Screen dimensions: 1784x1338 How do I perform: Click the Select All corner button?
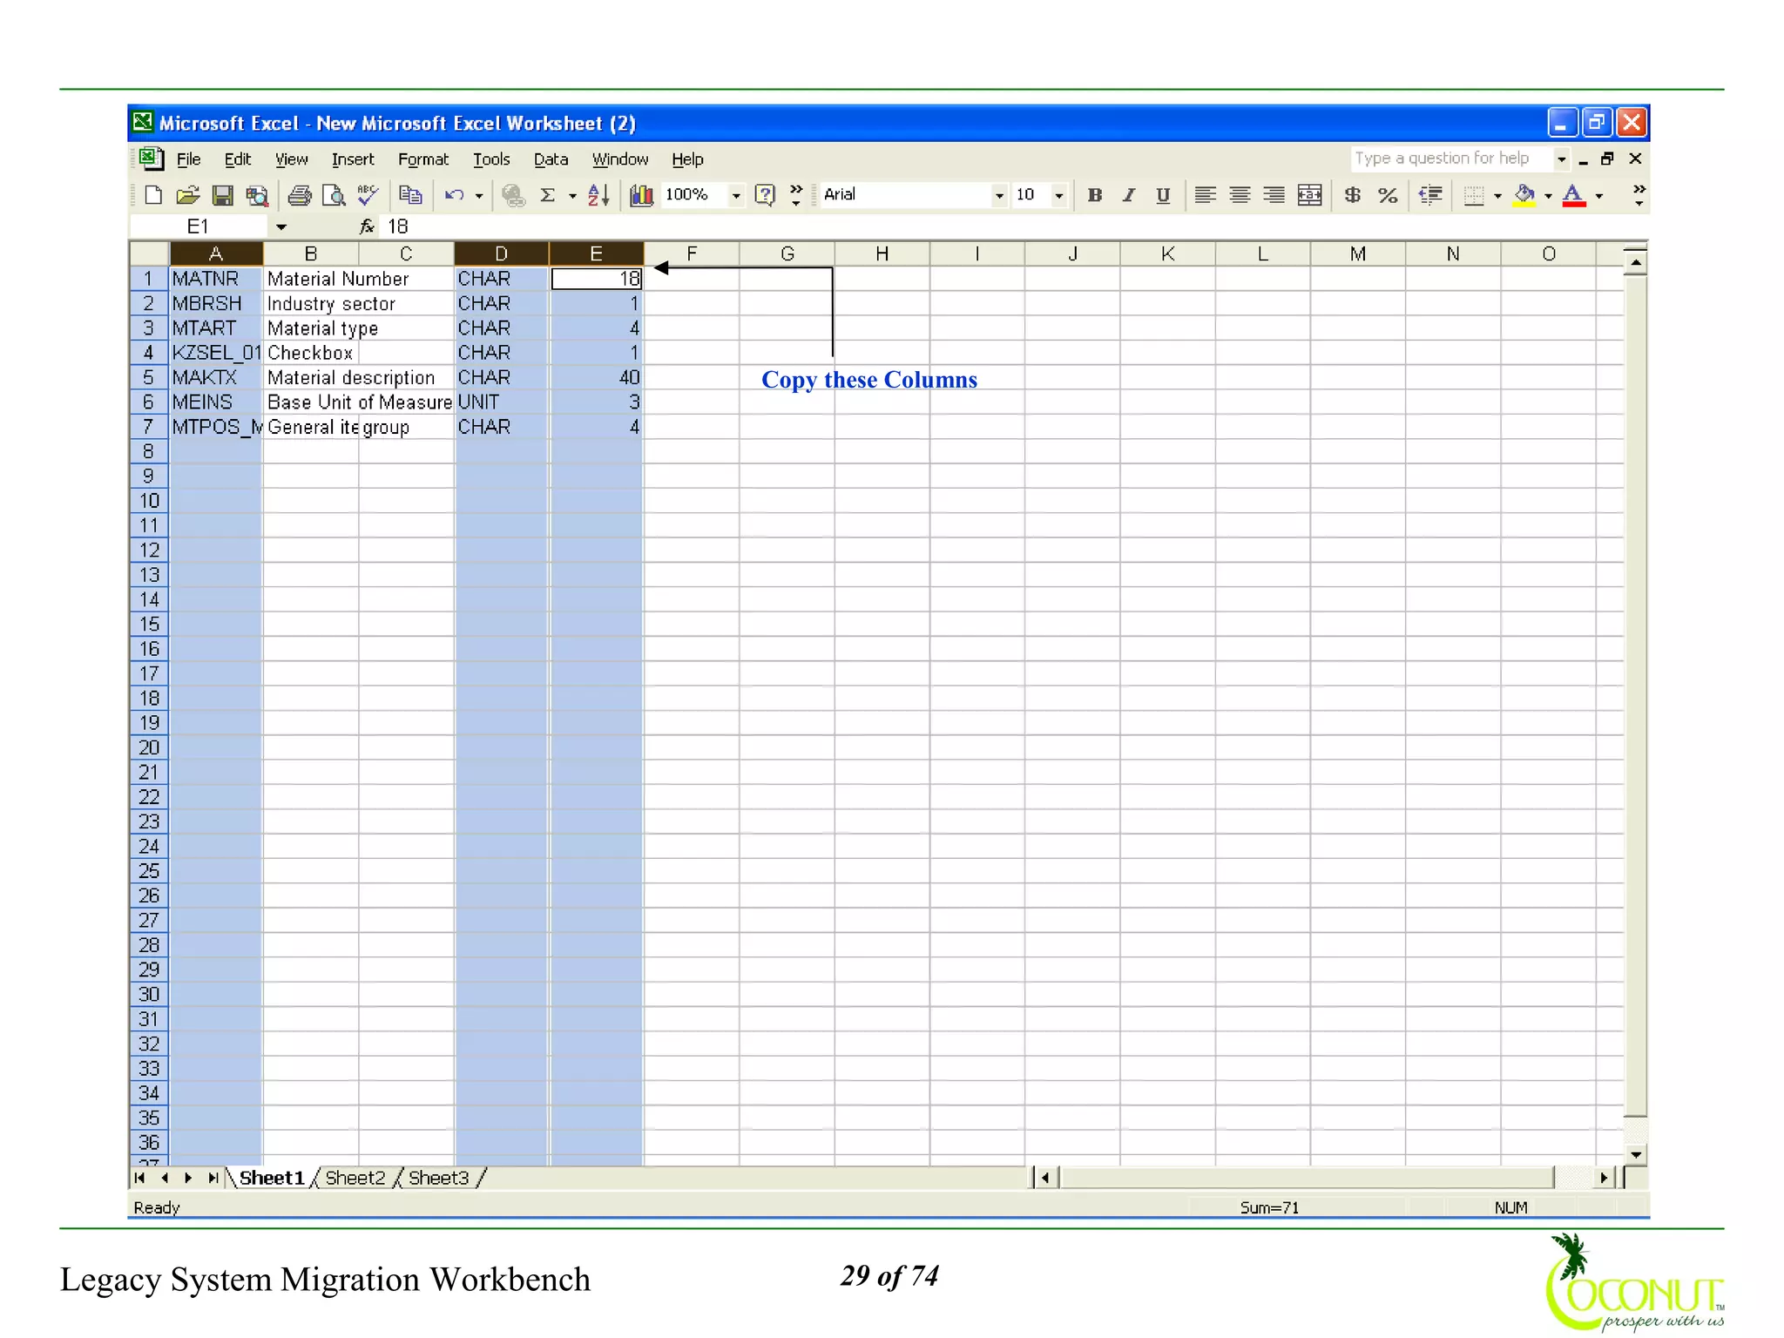click(149, 253)
